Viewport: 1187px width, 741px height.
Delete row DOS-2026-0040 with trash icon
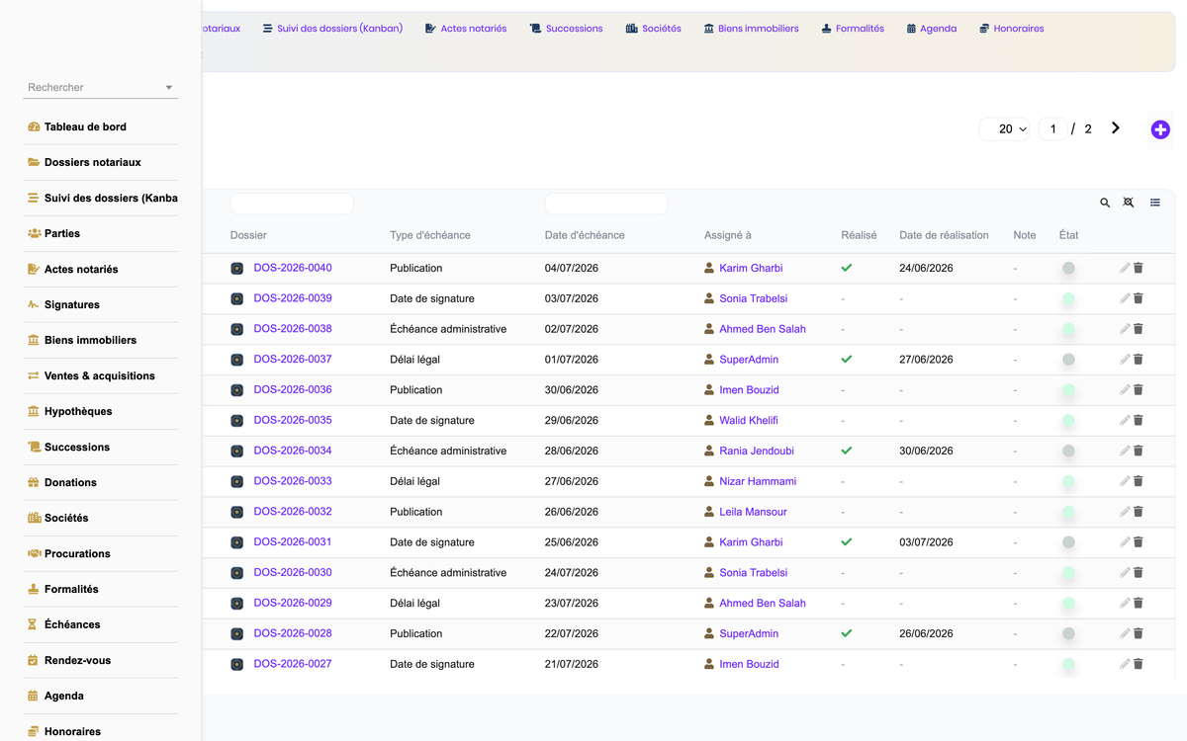pos(1139,268)
